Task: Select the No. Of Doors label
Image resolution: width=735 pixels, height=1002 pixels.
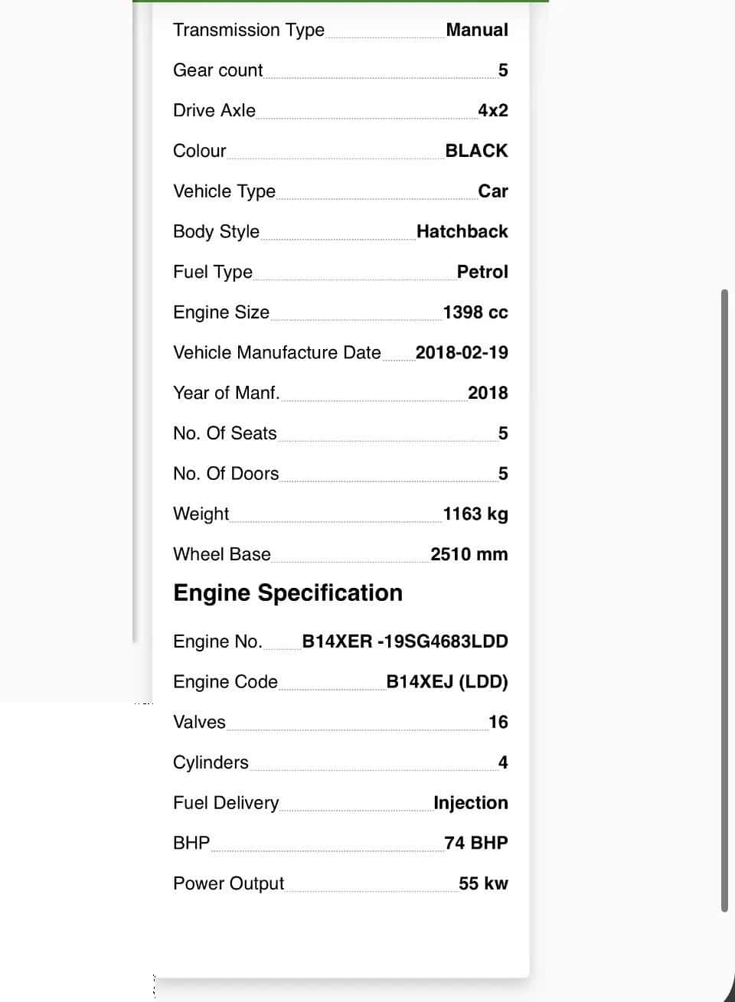Action: (x=226, y=474)
